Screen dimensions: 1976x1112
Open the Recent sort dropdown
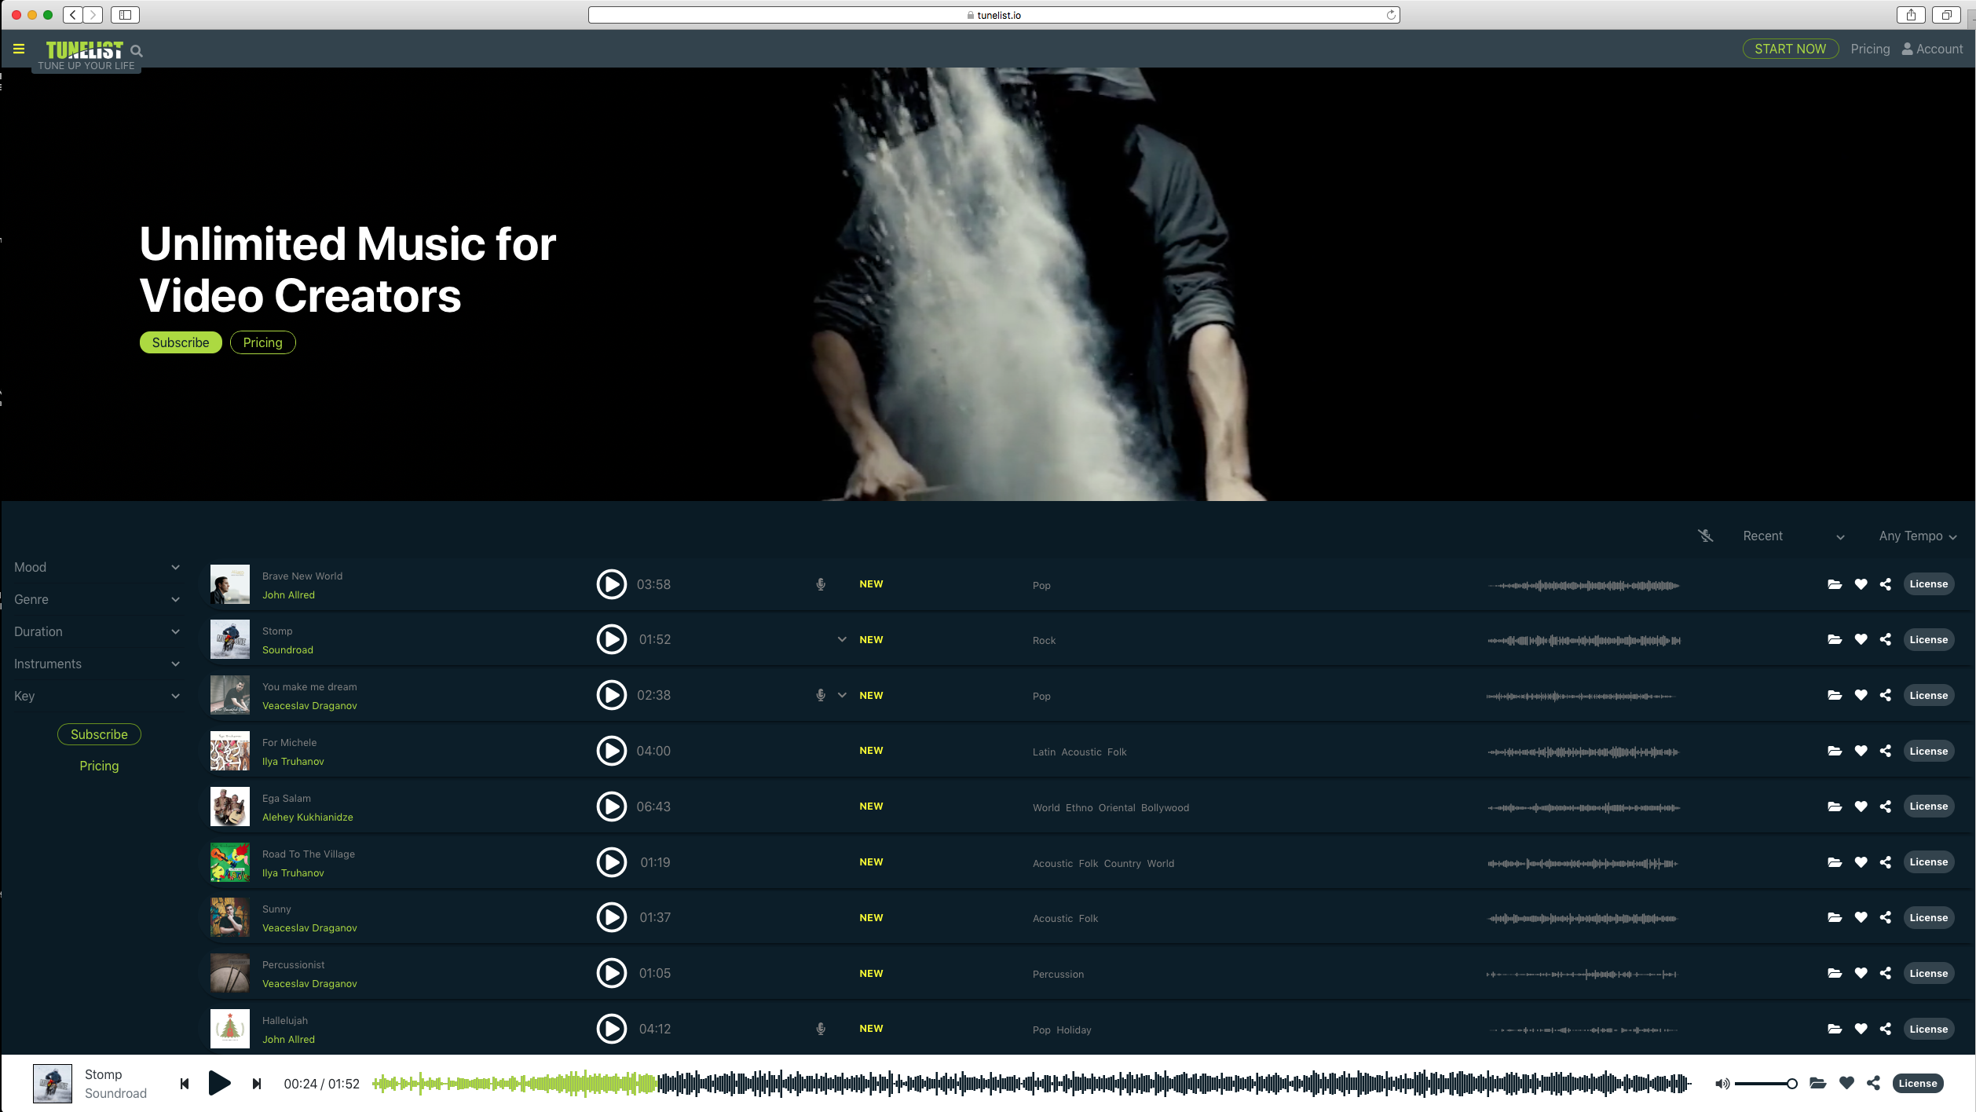(1792, 536)
